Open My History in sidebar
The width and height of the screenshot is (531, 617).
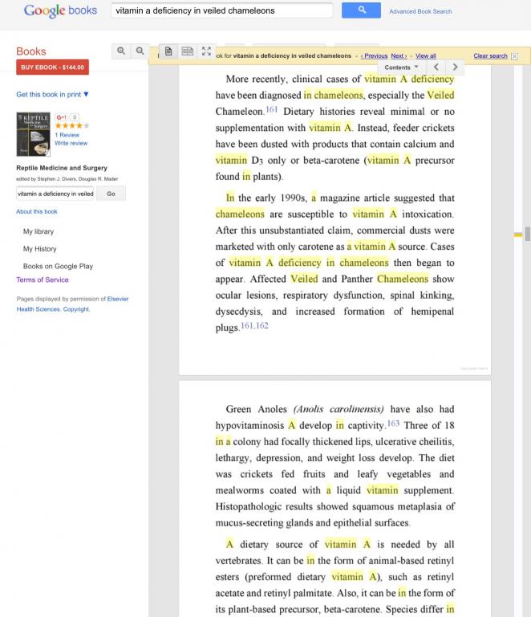[x=39, y=249]
